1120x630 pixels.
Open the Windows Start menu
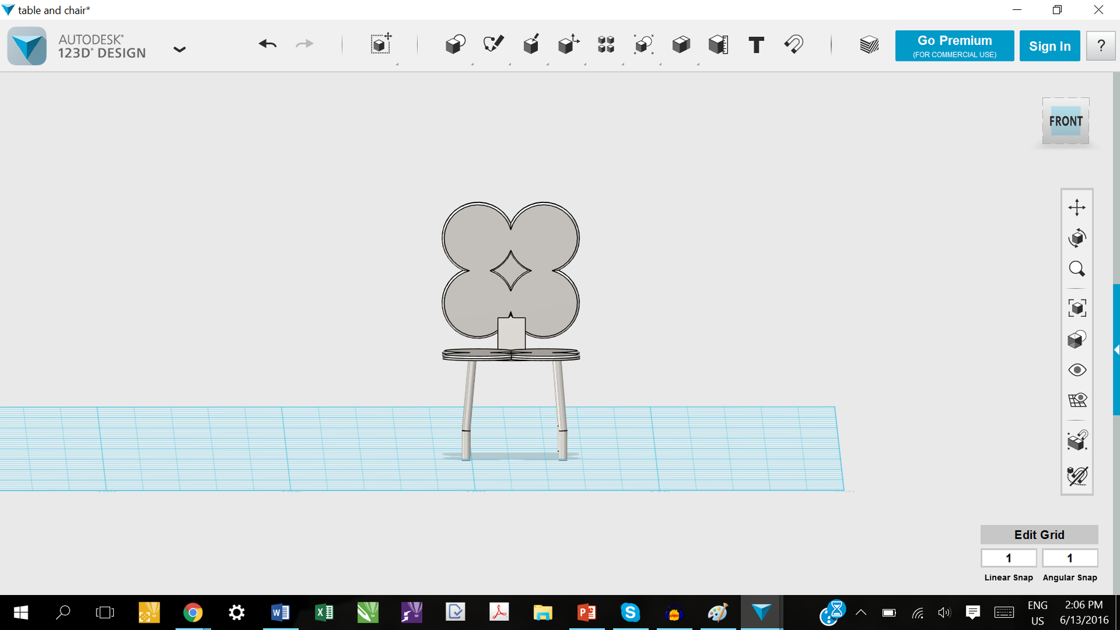pyautogui.click(x=21, y=613)
